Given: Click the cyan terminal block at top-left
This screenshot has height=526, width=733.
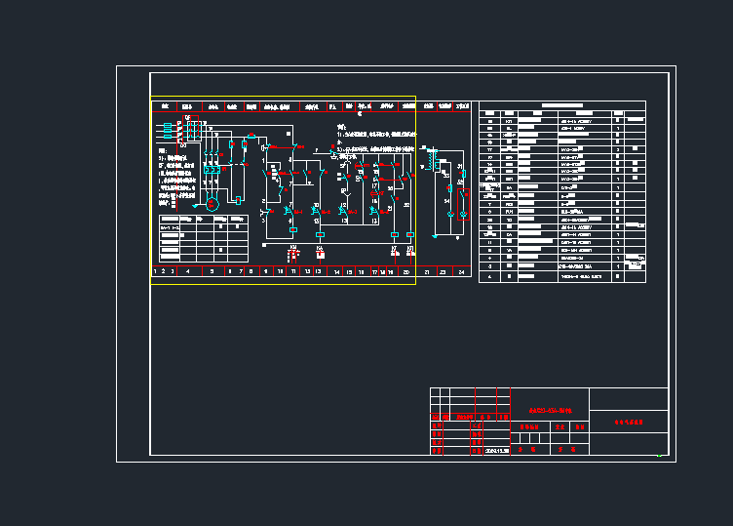Looking at the screenshot, I should 168,129.
